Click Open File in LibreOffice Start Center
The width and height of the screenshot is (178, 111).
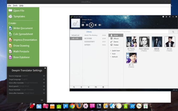[16, 10]
